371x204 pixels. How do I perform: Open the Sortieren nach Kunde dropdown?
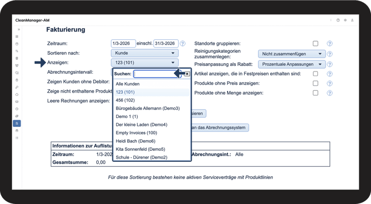pos(145,53)
